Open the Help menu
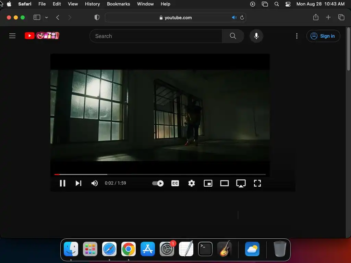Viewport: 351px width, 263px height. [166, 4]
